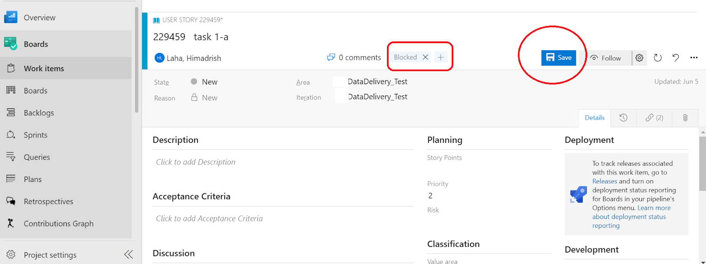Click the user story book icon
Viewport: 706px width, 264px height.
tap(156, 20)
